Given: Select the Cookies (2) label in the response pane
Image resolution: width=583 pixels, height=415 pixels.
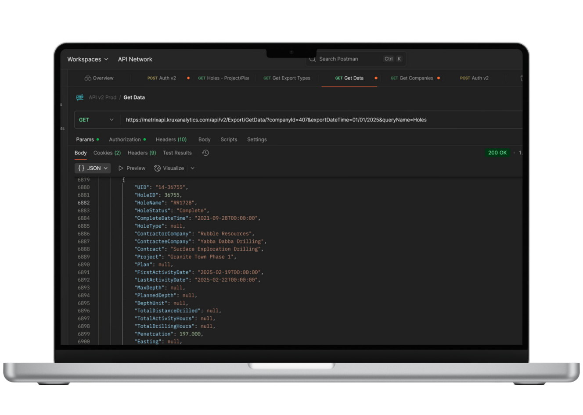Looking at the screenshot, I should tap(107, 153).
